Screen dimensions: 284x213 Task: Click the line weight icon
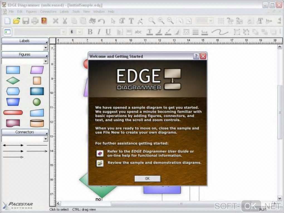click(195, 32)
